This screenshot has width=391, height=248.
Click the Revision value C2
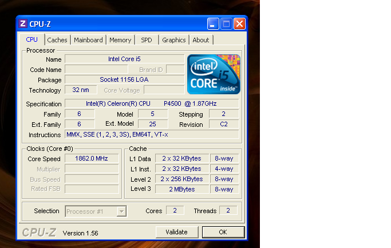pyautogui.click(x=224, y=124)
